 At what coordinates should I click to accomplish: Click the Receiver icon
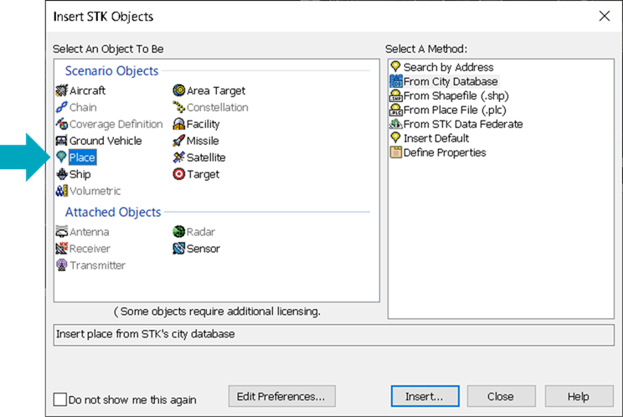(x=62, y=248)
